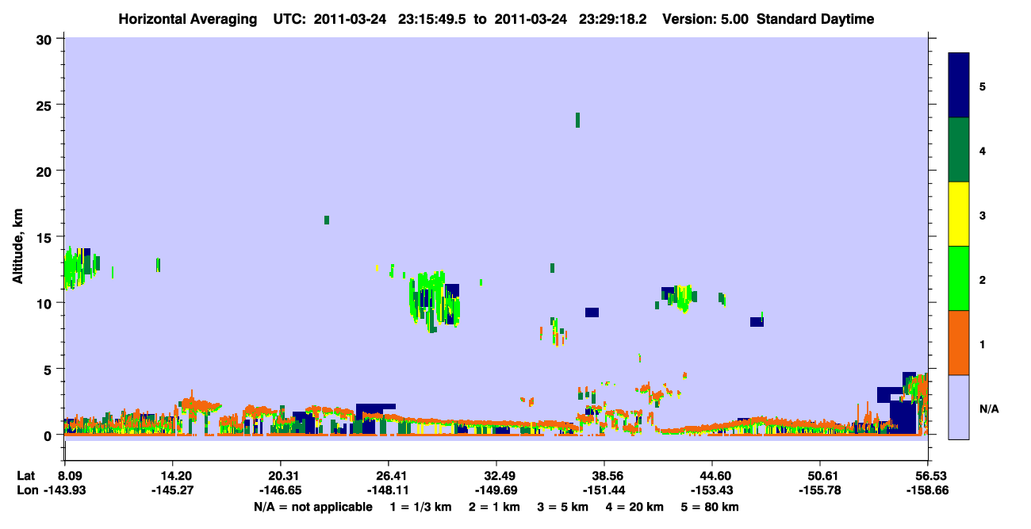Click the 'Lat' row label
Screen dimensions: 1031x529
(26, 476)
